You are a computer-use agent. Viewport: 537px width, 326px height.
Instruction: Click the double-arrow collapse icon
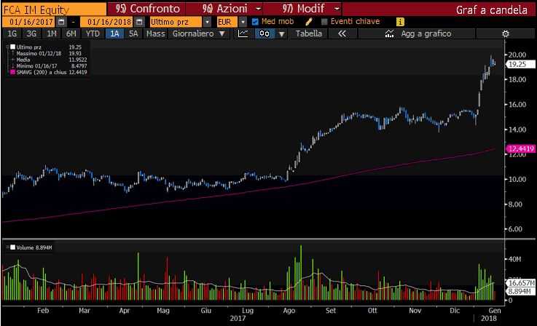342,33
